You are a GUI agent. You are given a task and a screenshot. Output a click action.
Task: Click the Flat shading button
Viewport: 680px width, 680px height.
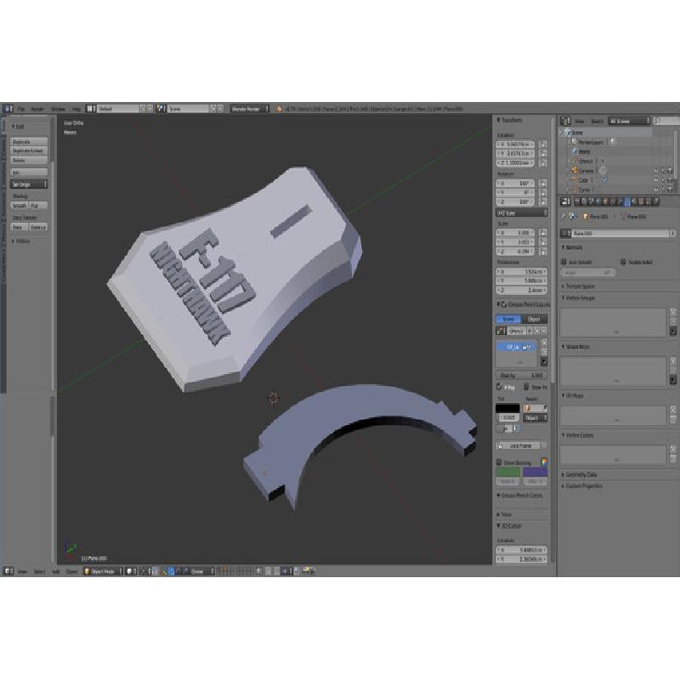coord(38,206)
